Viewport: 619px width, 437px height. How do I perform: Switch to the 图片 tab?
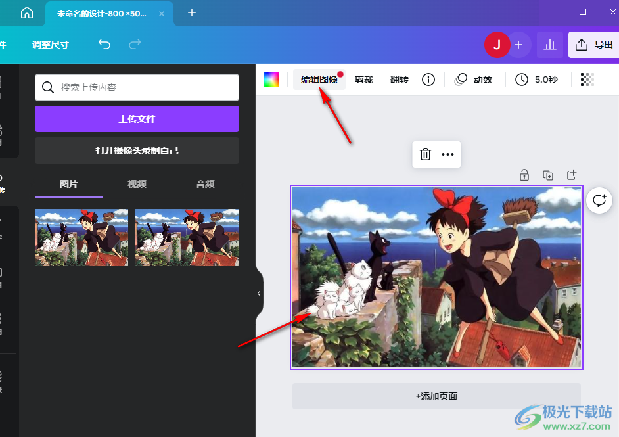[69, 184]
